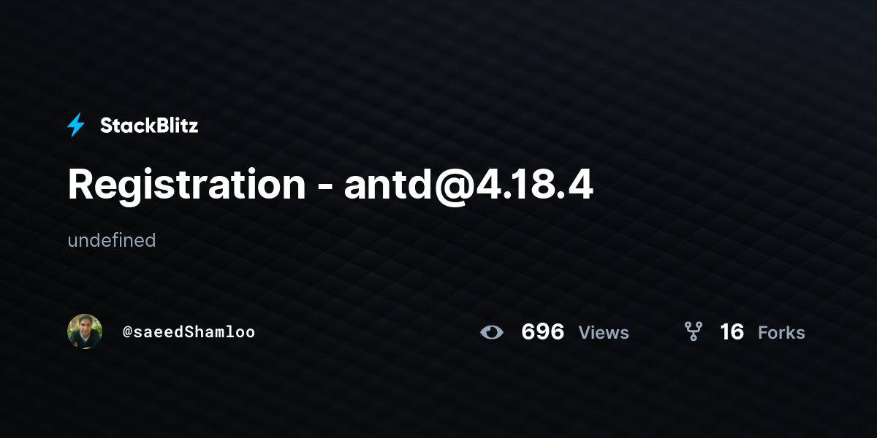Viewport: 877px width, 438px height.
Task: Click the 696 view count number
Action: coord(542,332)
